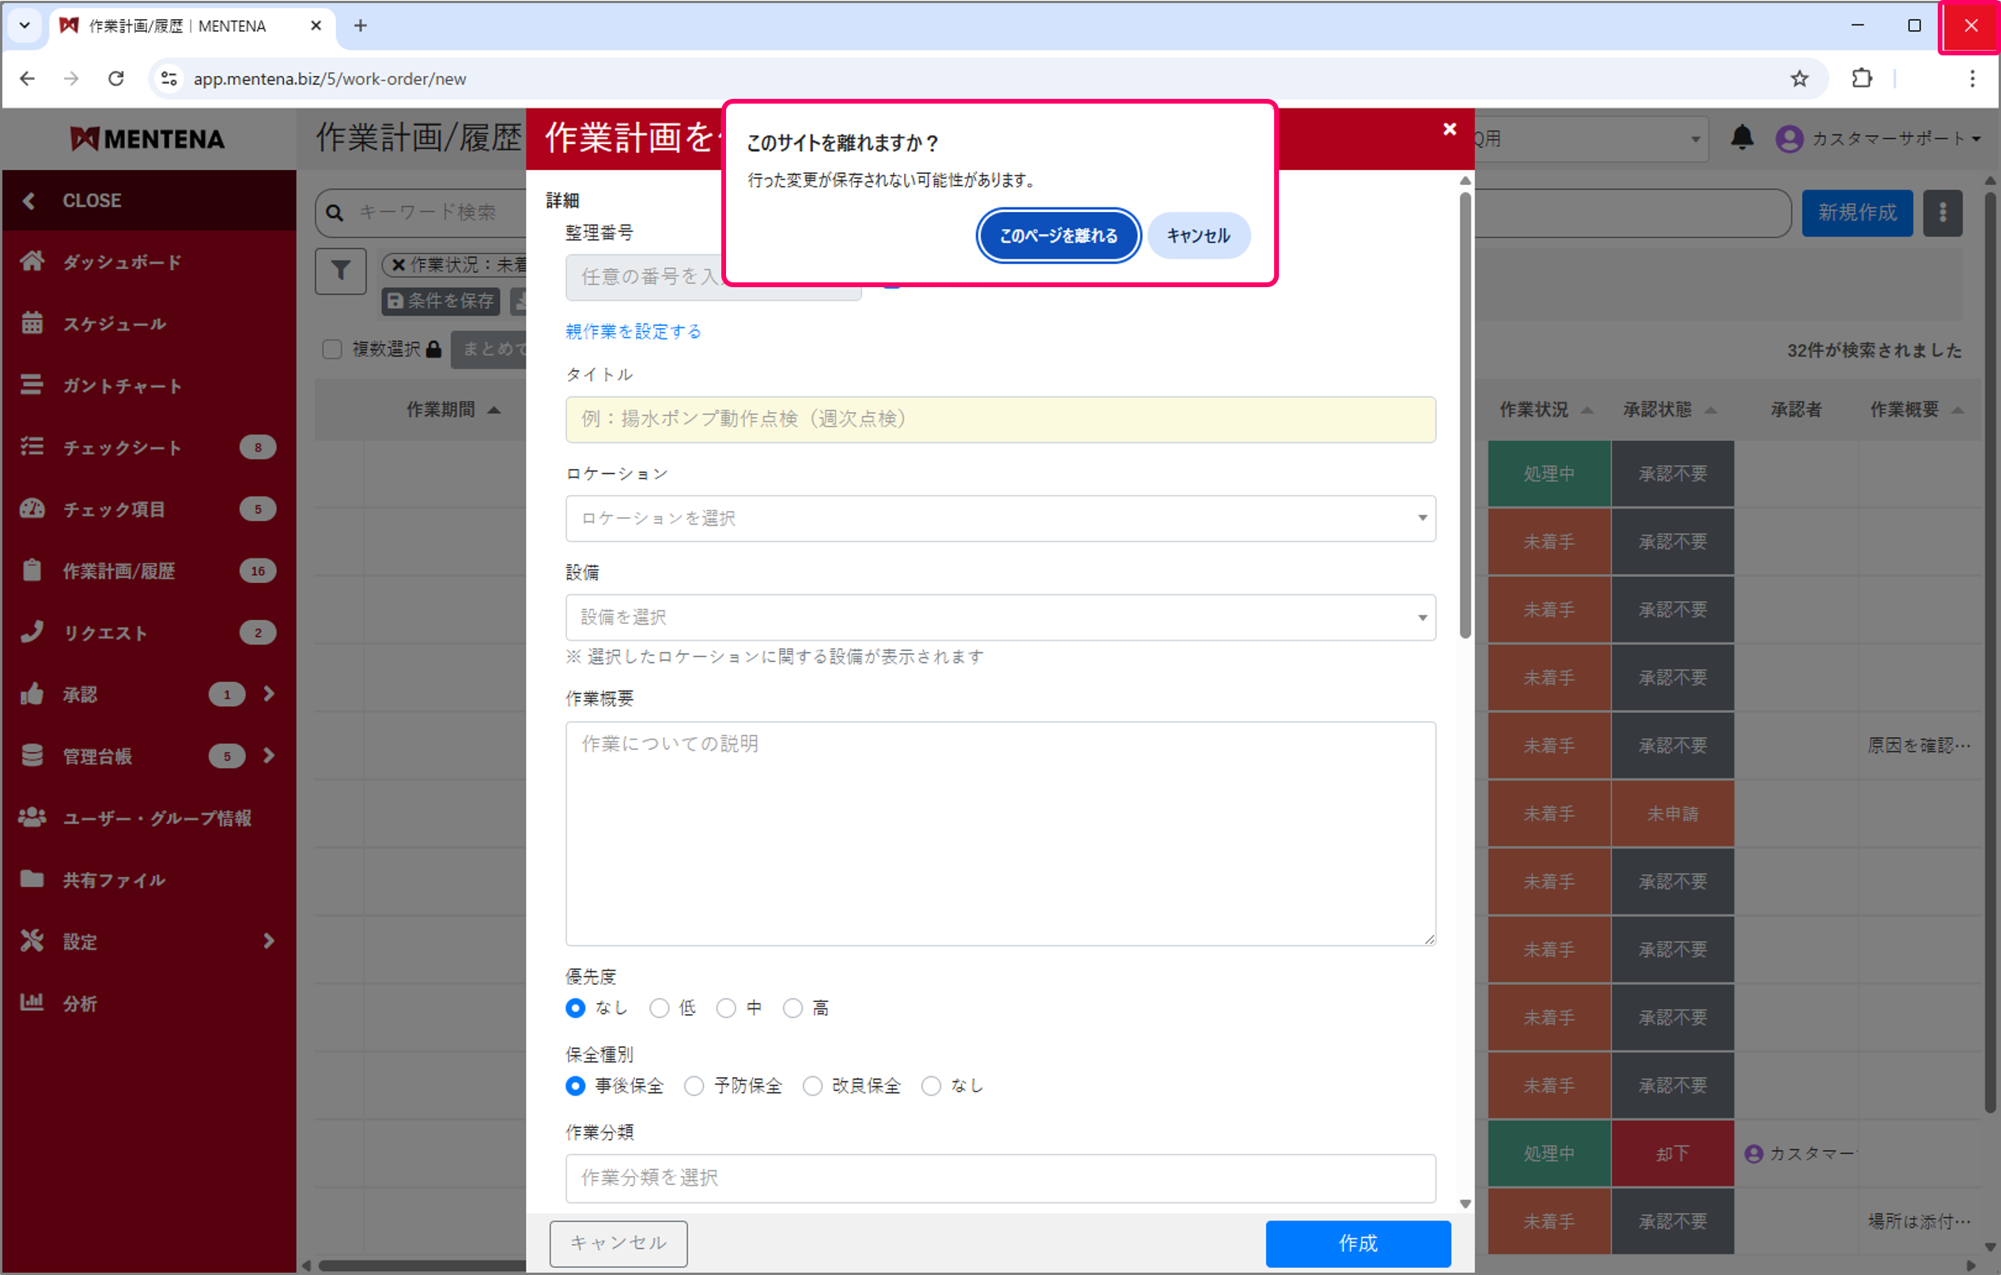Viewport: 2001px width, 1275px height.
Task: Click the browser reload icon
Action: (116, 78)
